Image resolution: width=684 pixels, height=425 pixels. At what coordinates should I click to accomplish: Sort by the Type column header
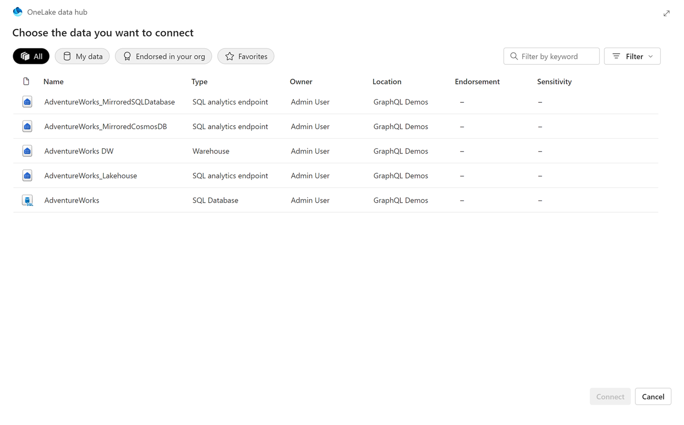click(x=200, y=82)
